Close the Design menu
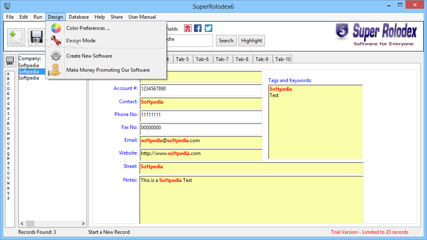Viewport: 427px width, 240px height. (x=56, y=17)
